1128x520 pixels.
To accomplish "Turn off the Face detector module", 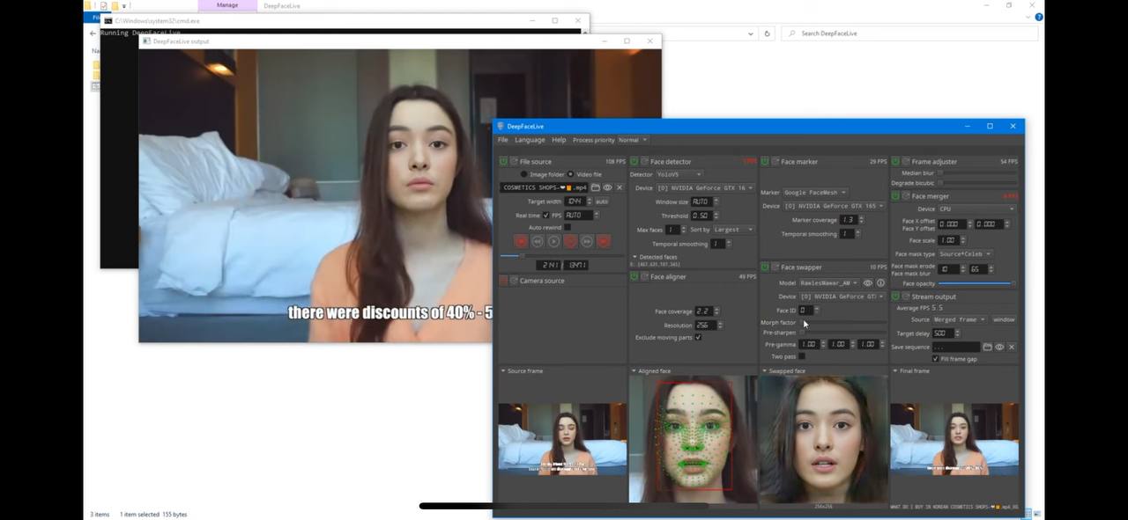I will point(634,162).
